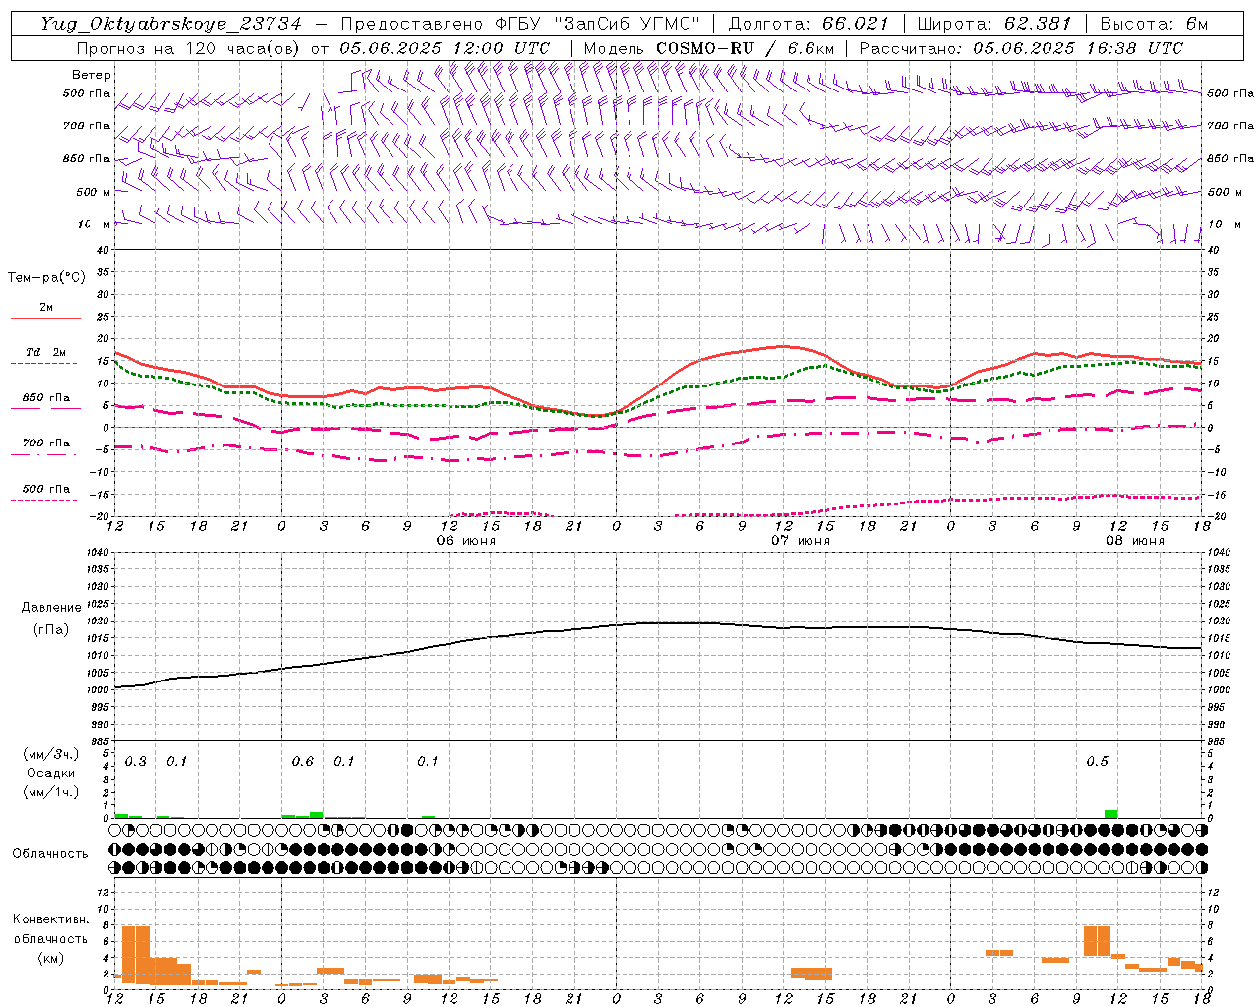The image size is (1259, 1007).
Task: Click the station name Yug_Oktyabrskoye_23734
Action: 171,24
